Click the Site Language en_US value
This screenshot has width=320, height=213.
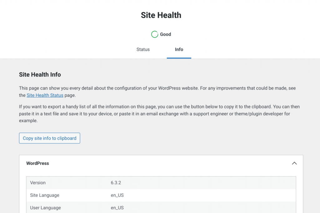click(x=117, y=195)
